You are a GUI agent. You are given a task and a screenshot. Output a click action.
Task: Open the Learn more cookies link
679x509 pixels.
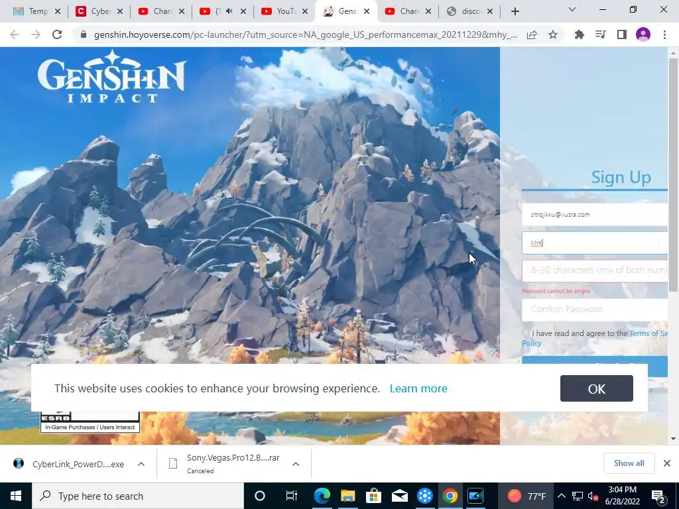[x=418, y=388]
